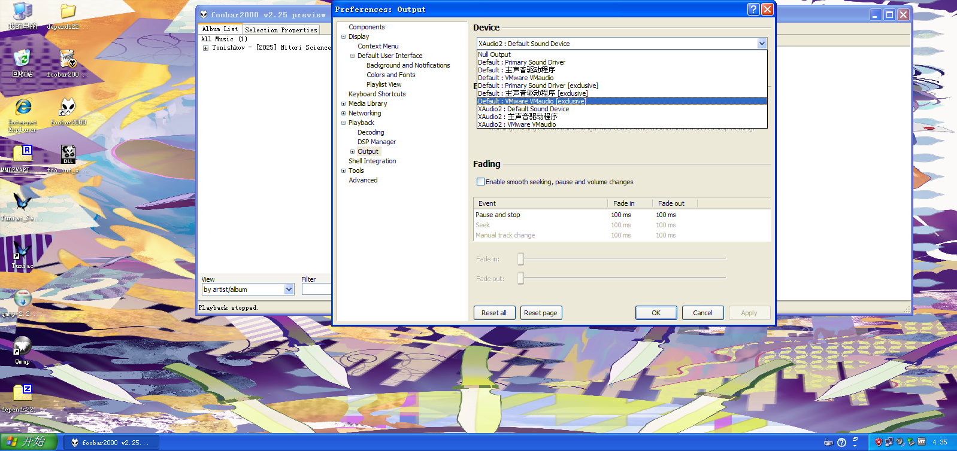The image size is (957, 451).
Task: Launch the Qmmp desktop shortcut
Action: pos(22,351)
